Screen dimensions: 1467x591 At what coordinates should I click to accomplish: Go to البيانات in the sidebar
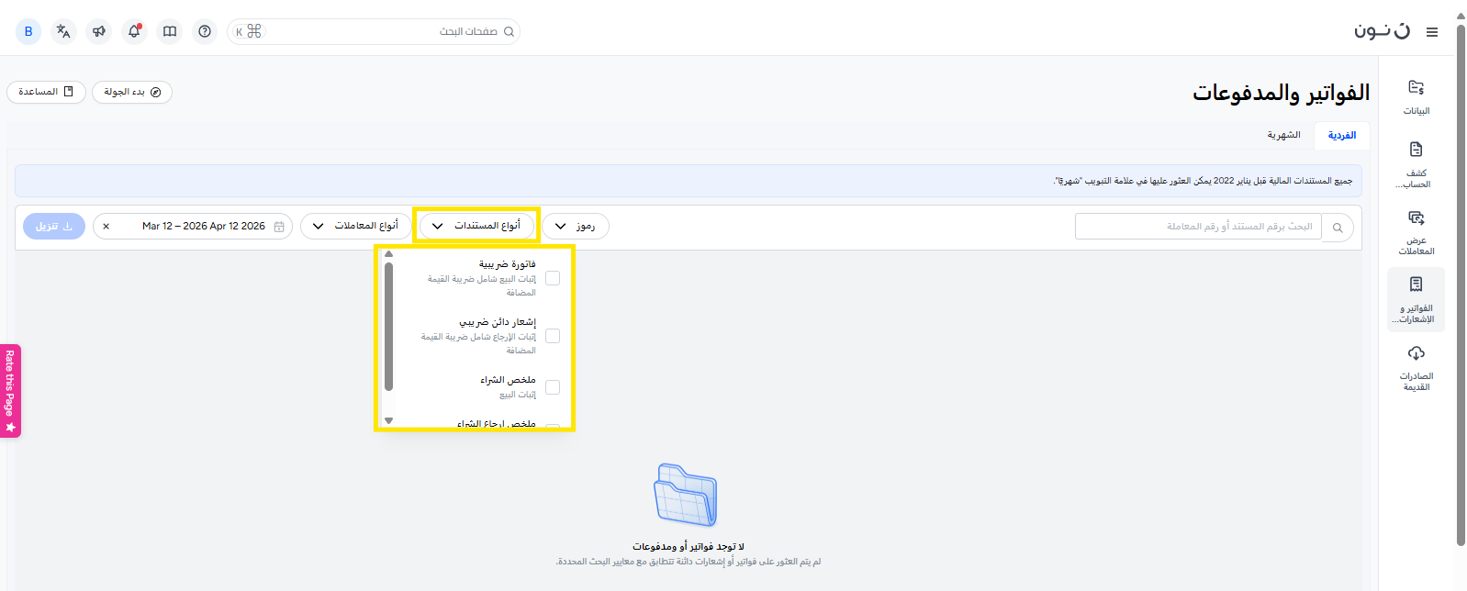point(1416,96)
